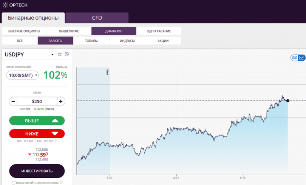Enable the 'Инвестируйте одним кликом' checkbox
Image resolution: width=306 pixels, height=185 pixels.
tap(14, 183)
